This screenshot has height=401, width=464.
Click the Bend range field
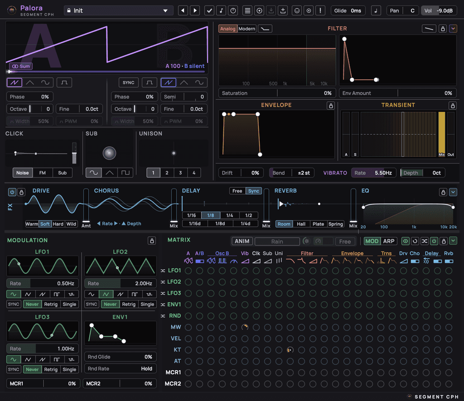[x=291, y=173]
